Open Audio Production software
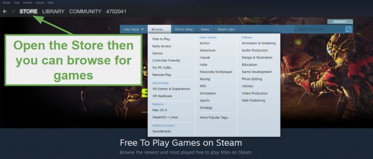The image size is (373, 159). click(255, 50)
